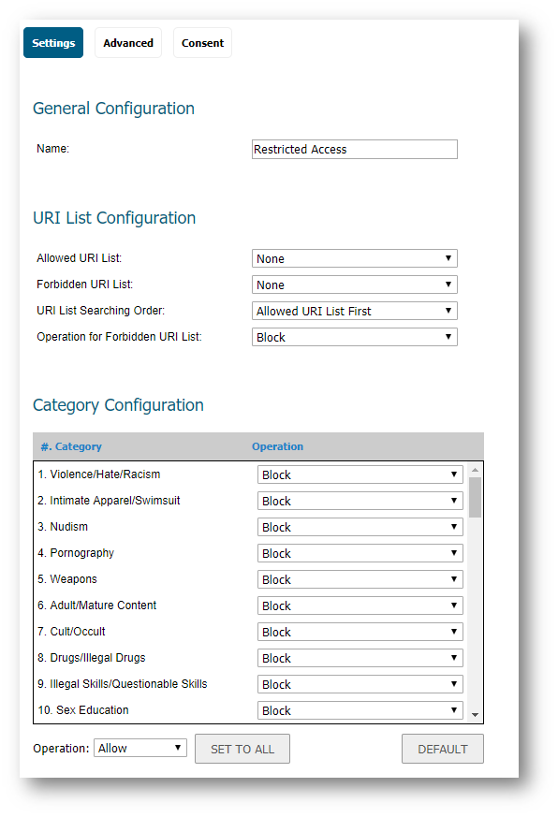558x817 pixels.
Task: Click the category list scrollbar down arrow
Action: pos(475,715)
